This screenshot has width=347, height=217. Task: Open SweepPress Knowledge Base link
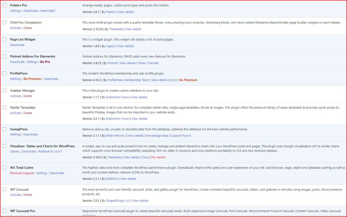coord(157,136)
